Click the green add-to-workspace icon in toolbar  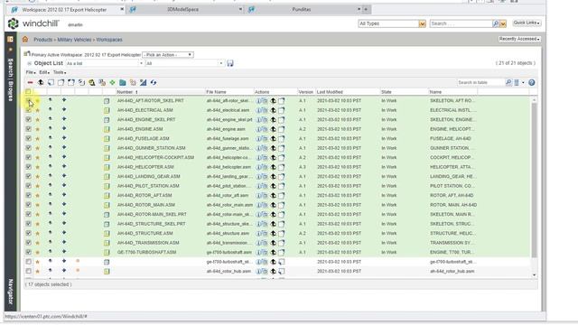pyautogui.click(x=112, y=82)
